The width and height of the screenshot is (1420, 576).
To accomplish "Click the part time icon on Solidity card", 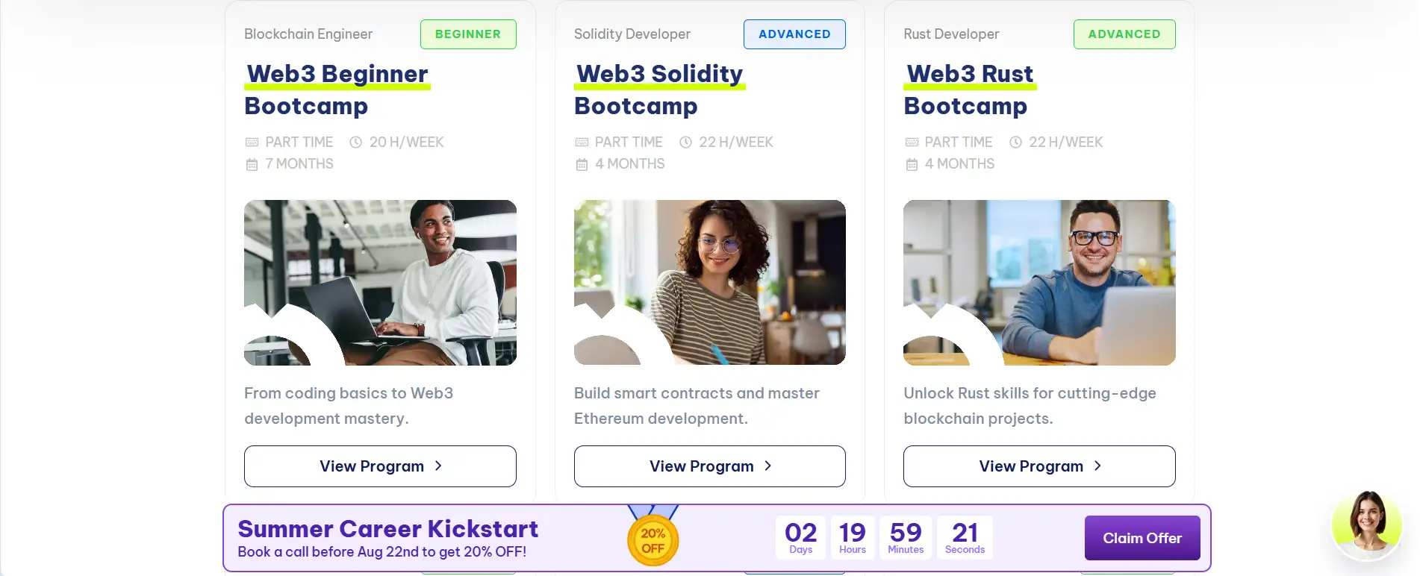I will coord(582,143).
